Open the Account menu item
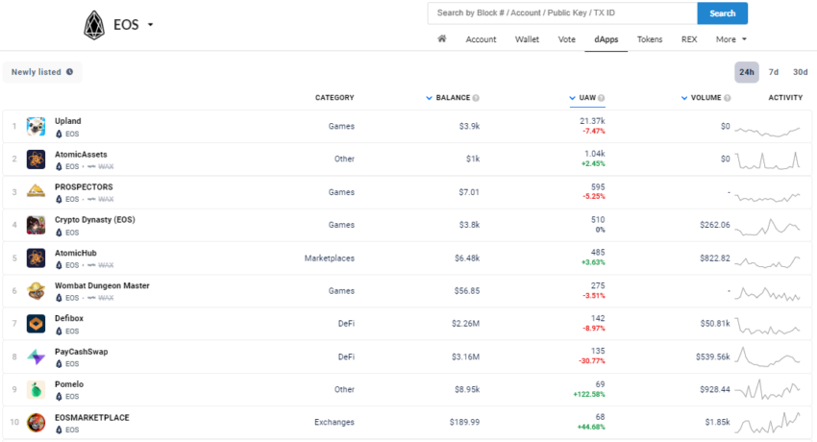 tap(481, 39)
